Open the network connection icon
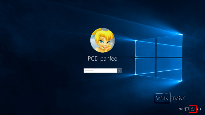 coord(187,109)
